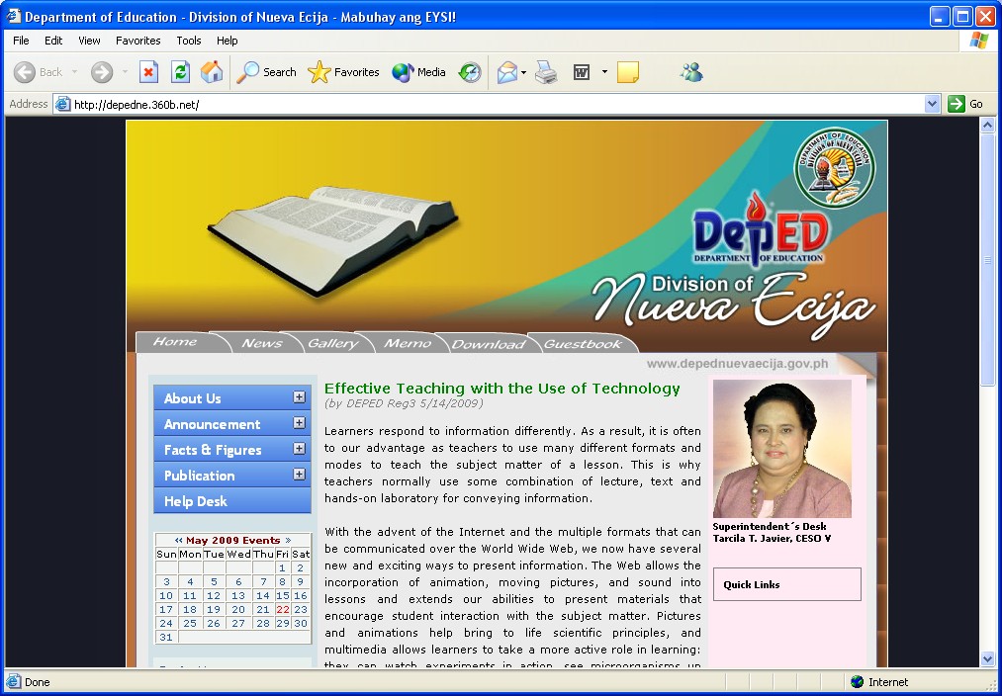Click the Help Desk sidebar button
The image size is (1002, 696).
pyautogui.click(x=232, y=501)
